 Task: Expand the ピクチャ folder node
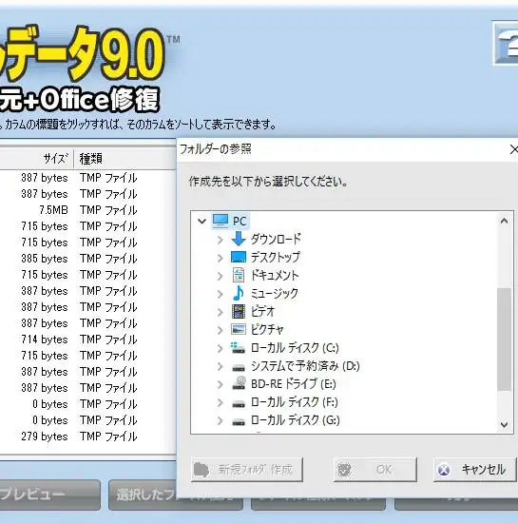pyautogui.click(x=220, y=330)
